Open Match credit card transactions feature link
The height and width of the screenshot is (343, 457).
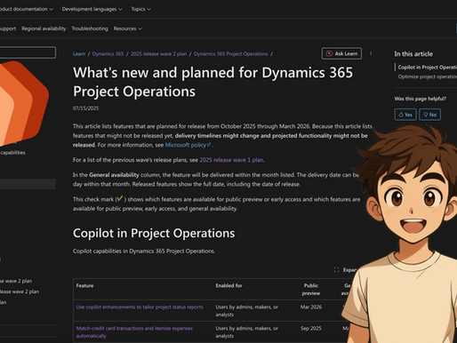(x=134, y=332)
